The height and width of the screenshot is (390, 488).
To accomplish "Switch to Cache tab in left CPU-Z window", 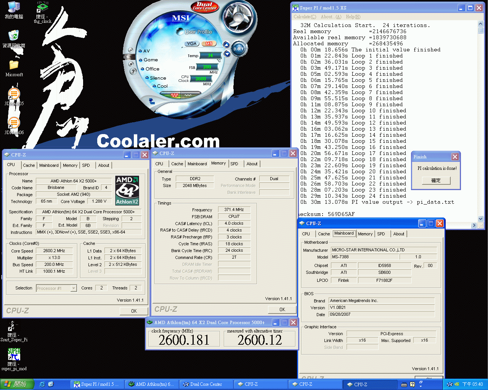I will pos(29,165).
